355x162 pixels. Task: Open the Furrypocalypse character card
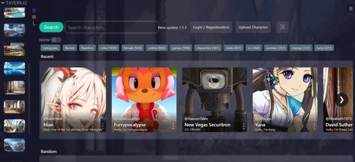144,100
